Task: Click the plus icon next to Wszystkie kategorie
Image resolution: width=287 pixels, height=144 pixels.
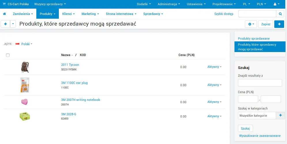Action: [x=280, y=115]
